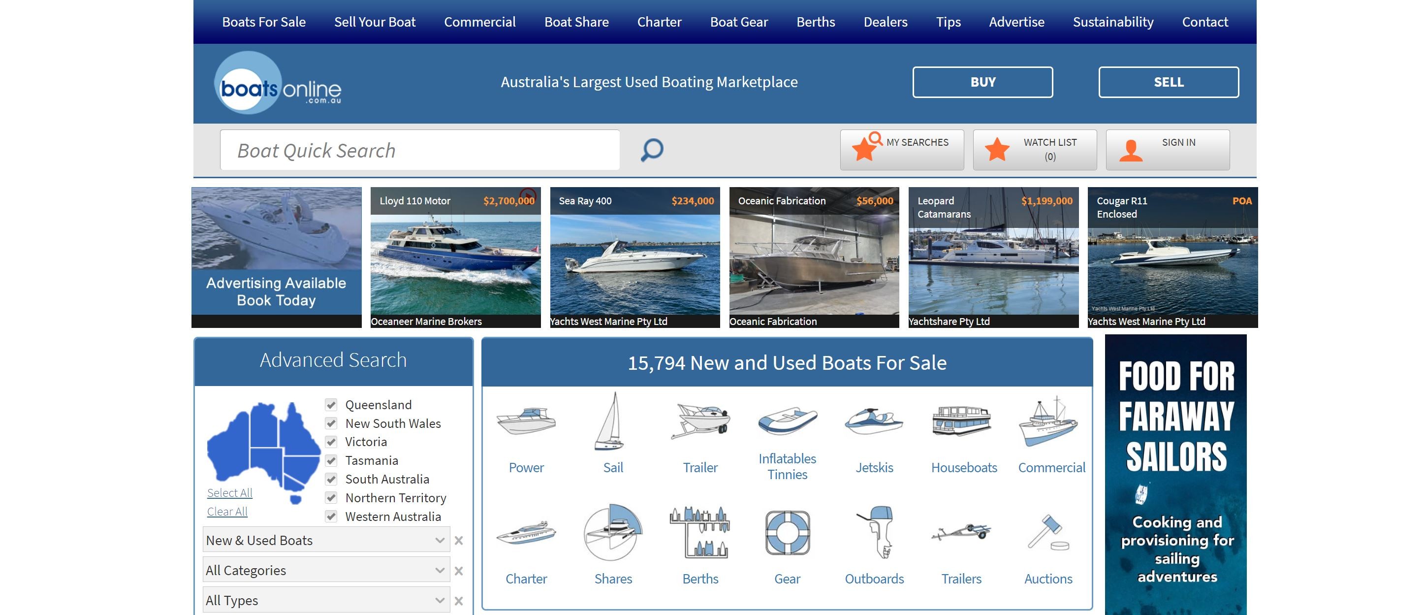
Task: Select the Jetskis category icon
Action: click(x=874, y=422)
